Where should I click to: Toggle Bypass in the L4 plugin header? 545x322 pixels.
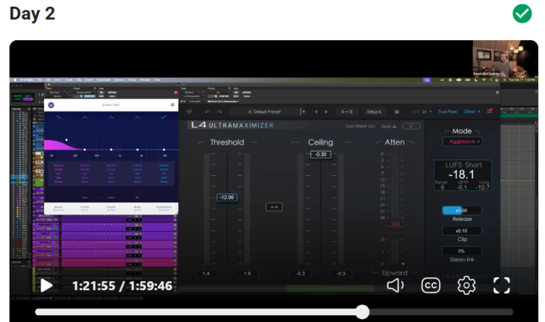pos(247,92)
